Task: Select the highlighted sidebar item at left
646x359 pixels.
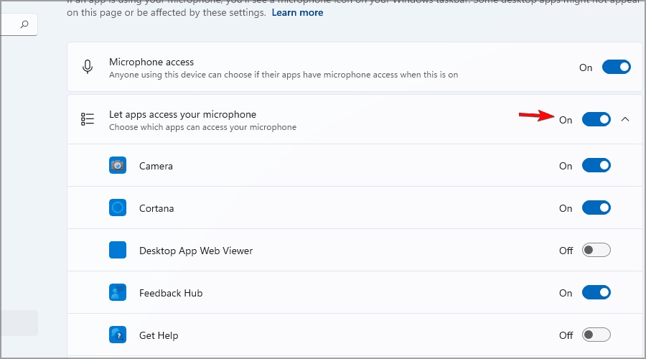Action: point(19,323)
